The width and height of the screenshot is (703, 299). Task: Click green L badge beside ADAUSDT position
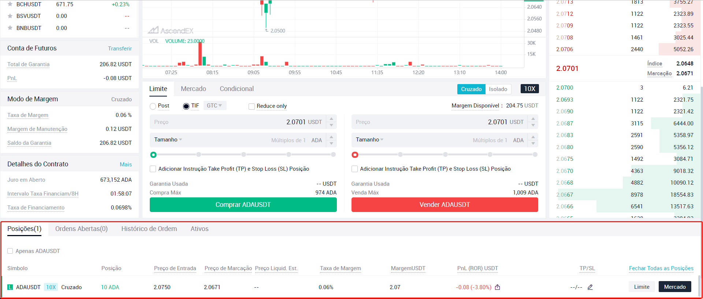click(10, 287)
